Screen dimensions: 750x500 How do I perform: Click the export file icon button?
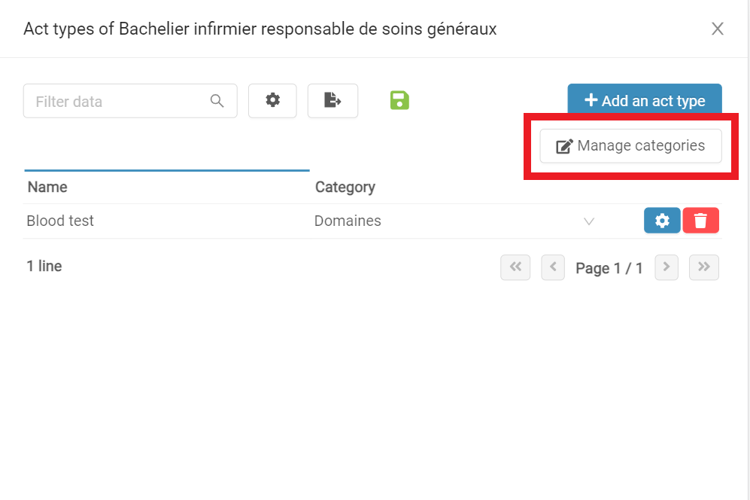[332, 101]
